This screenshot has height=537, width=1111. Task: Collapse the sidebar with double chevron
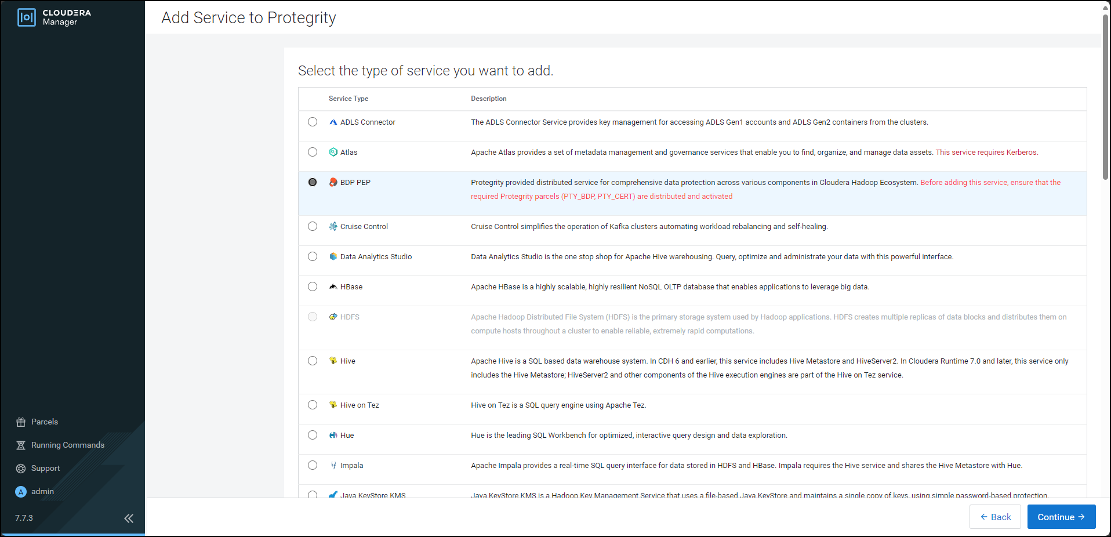(x=129, y=518)
